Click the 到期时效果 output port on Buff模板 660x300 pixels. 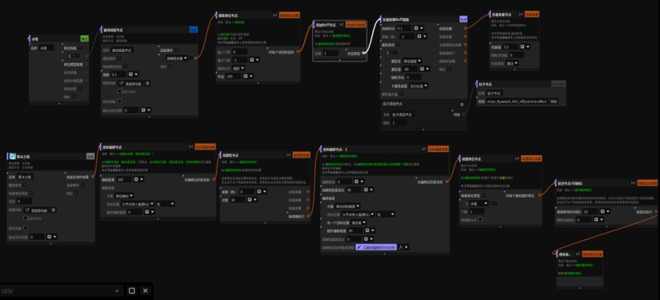[465, 61]
